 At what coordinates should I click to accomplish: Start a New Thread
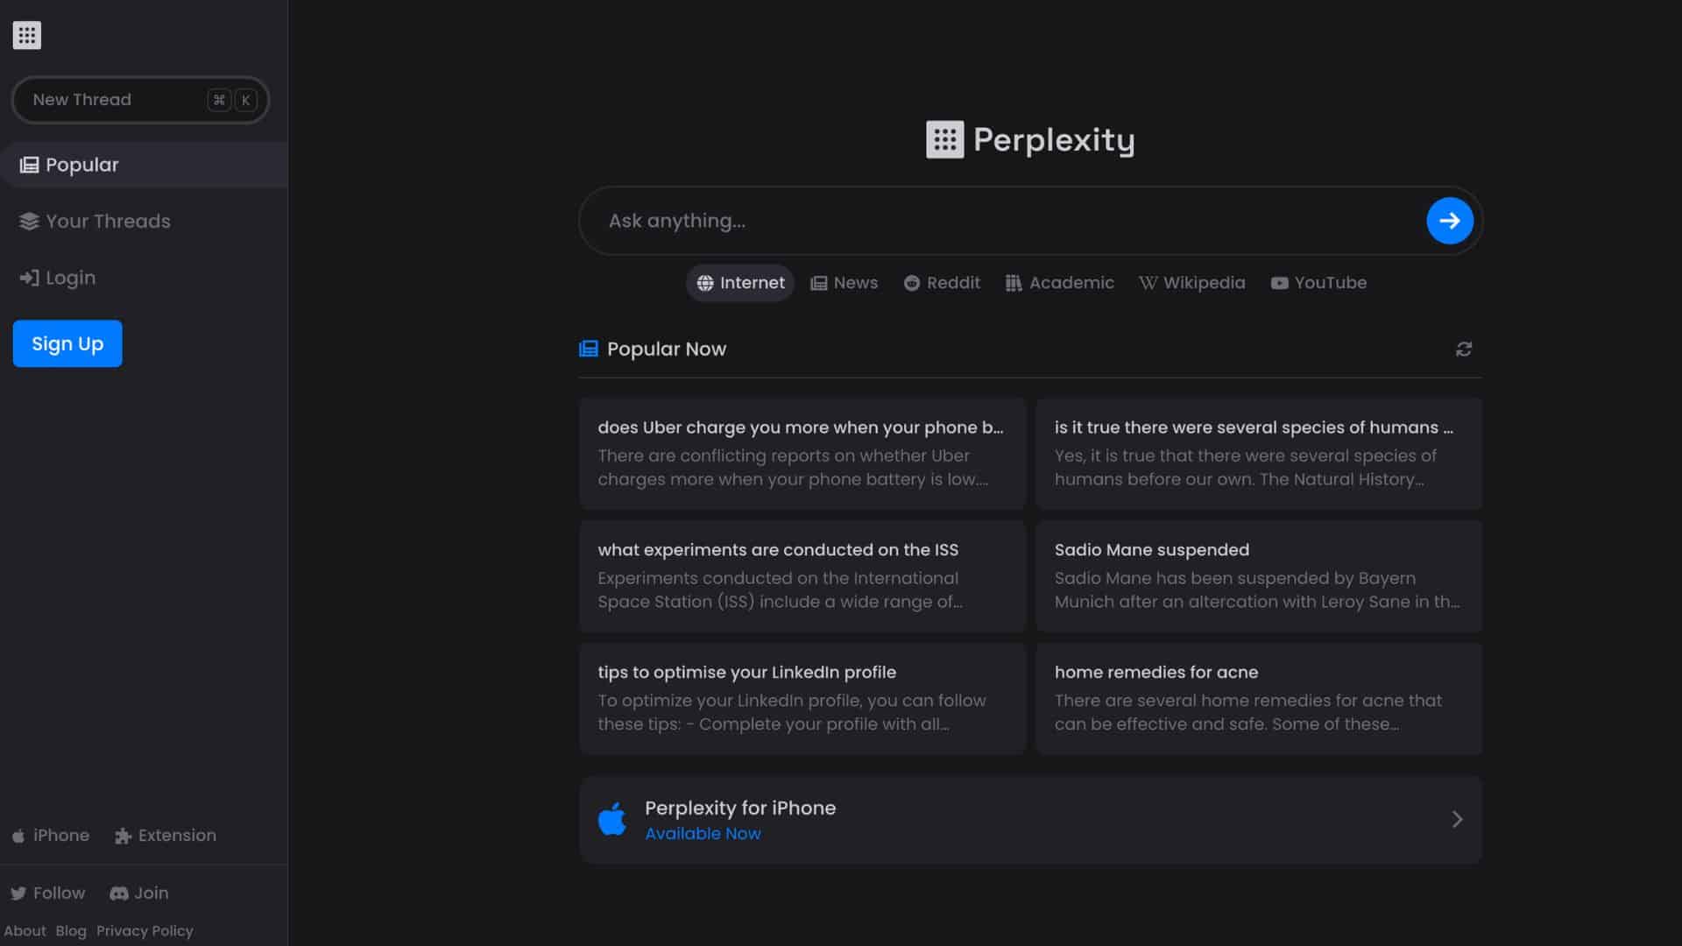[x=140, y=100]
